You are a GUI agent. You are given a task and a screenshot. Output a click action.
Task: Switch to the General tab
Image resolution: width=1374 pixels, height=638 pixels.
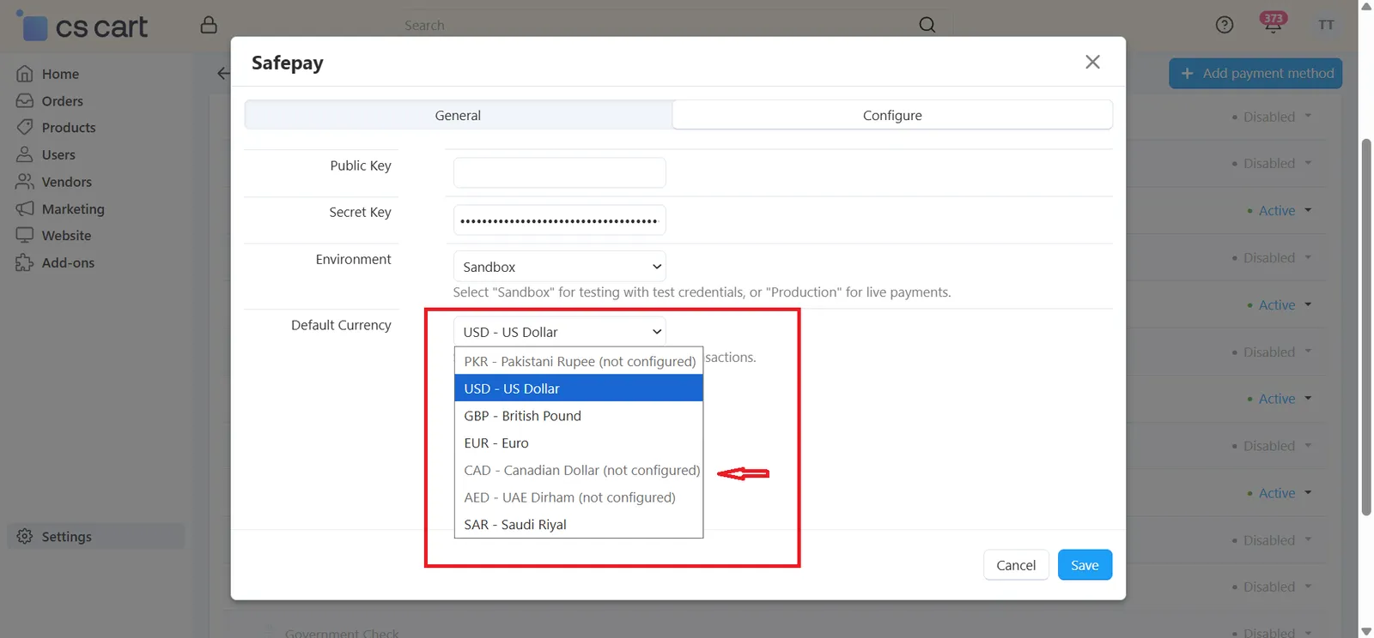click(458, 115)
